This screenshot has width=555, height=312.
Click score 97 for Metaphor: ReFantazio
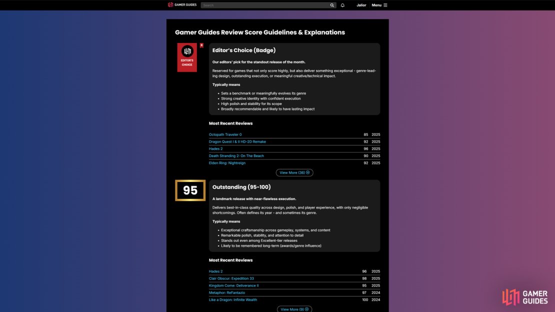[364, 292]
